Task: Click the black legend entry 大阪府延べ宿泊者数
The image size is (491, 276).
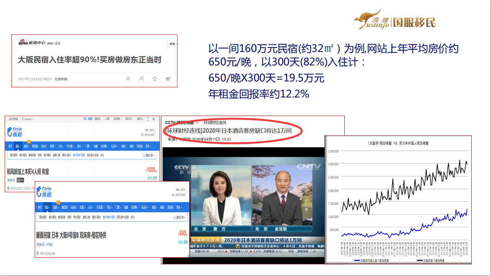Action: point(430,261)
